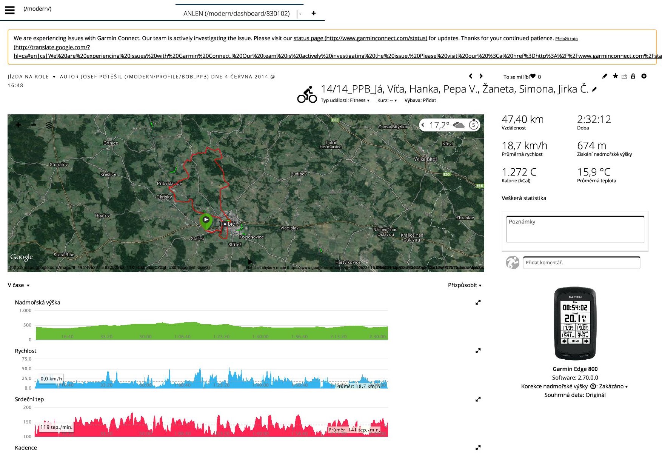Like the activity with heart icon
662x468 pixels.
533,76
